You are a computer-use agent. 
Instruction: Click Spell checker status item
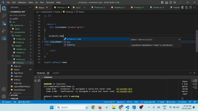coord(161,102)
